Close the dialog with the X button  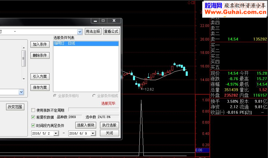click(114, 21)
